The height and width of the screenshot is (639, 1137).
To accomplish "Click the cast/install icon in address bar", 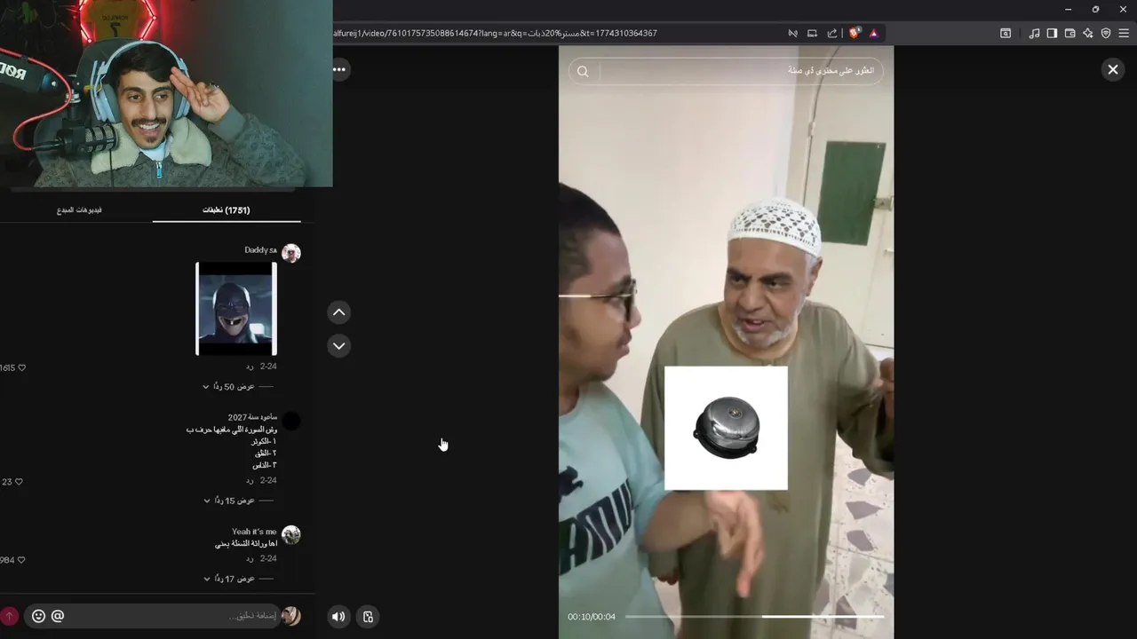I will pos(812,33).
